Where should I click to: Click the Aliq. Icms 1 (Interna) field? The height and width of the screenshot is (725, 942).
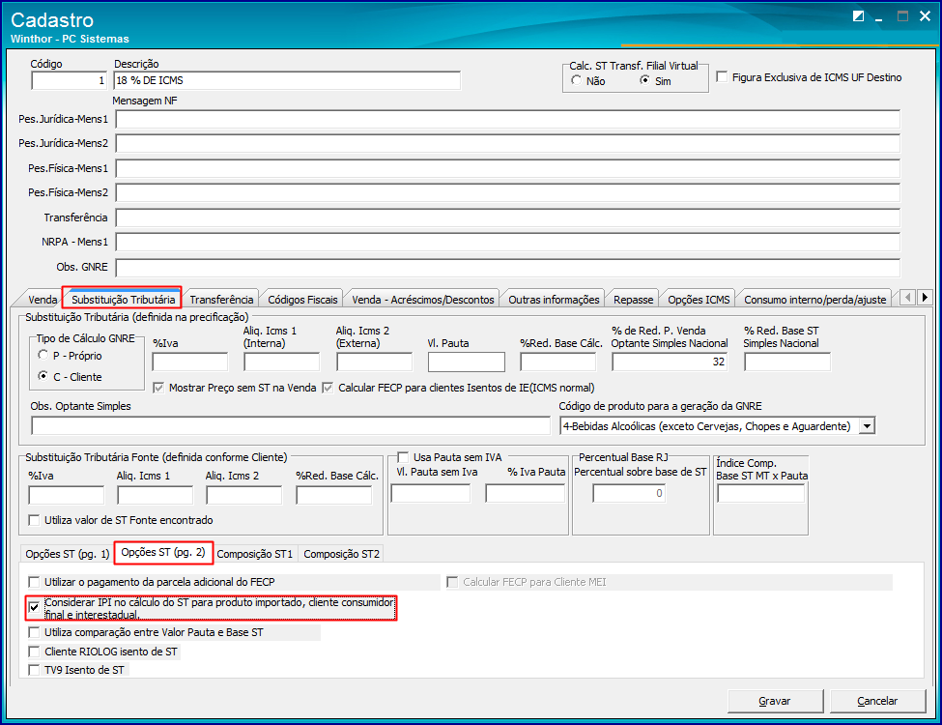coord(282,362)
